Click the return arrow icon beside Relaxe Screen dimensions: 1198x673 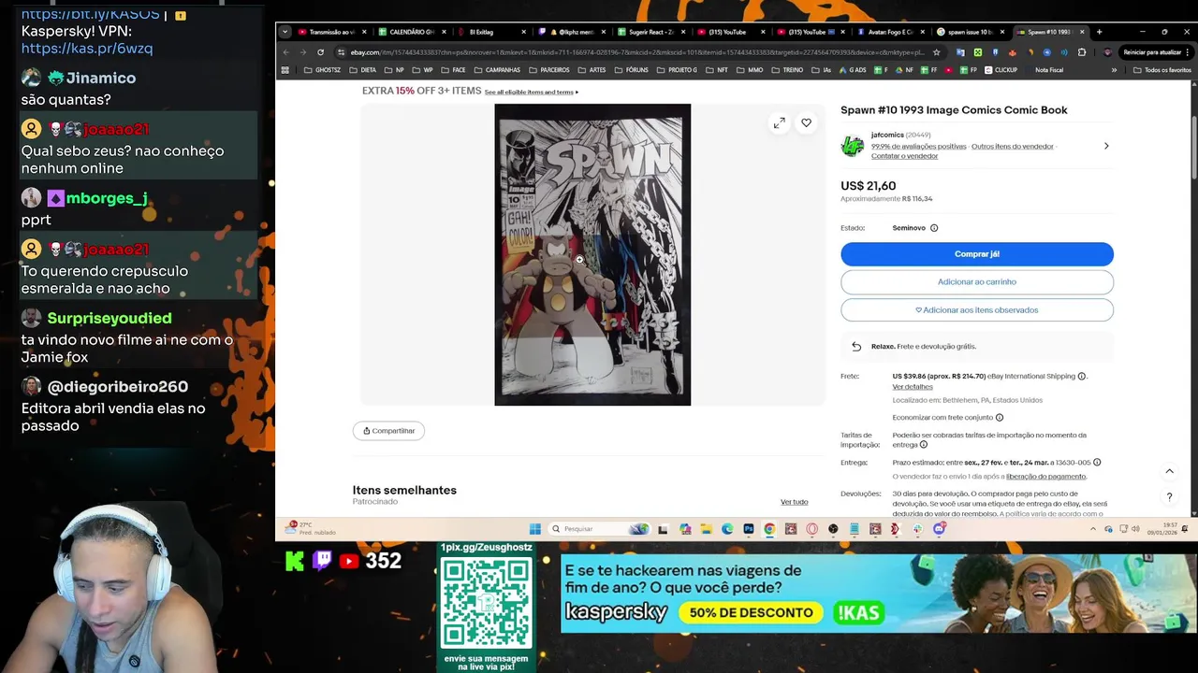pyautogui.click(x=856, y=347)
